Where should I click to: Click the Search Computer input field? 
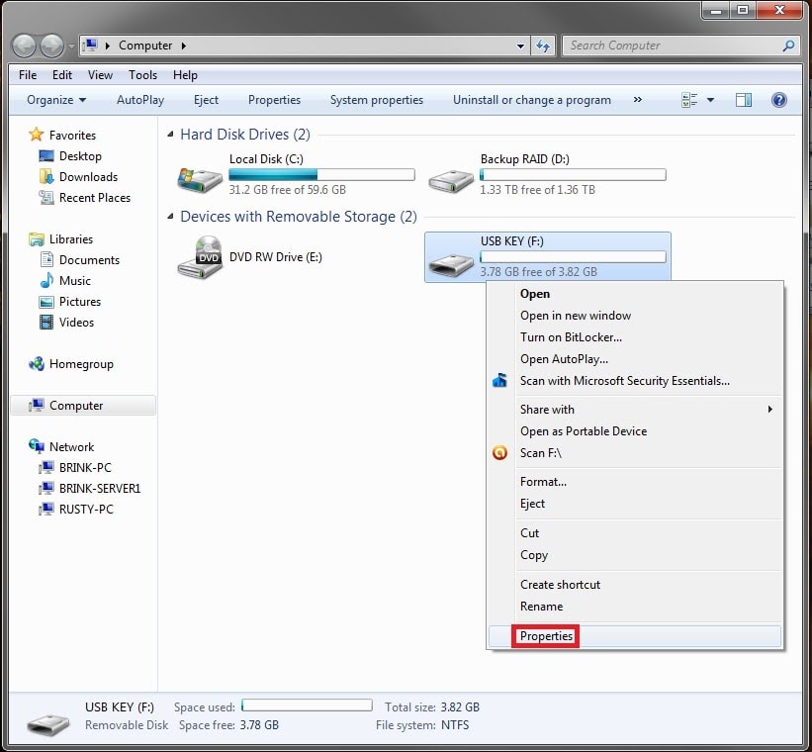[x=673, y=46]
